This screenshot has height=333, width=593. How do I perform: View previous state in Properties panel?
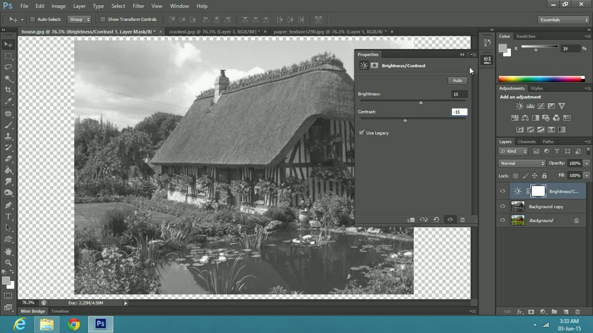pyautogui.click(x=423, y=220)
